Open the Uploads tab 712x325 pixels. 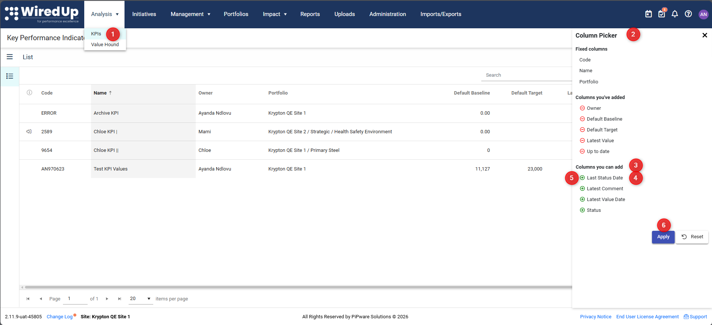click(x=344, y=14)
